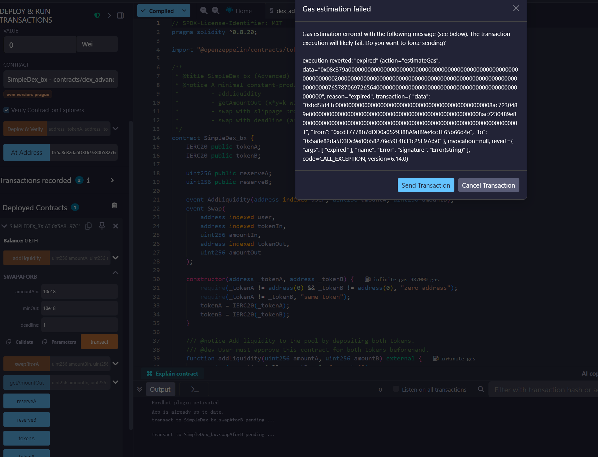Remove SimpleDex_bx contract with X icon
Viewport: 598px width, 457px height.
[x=115, y=226]
